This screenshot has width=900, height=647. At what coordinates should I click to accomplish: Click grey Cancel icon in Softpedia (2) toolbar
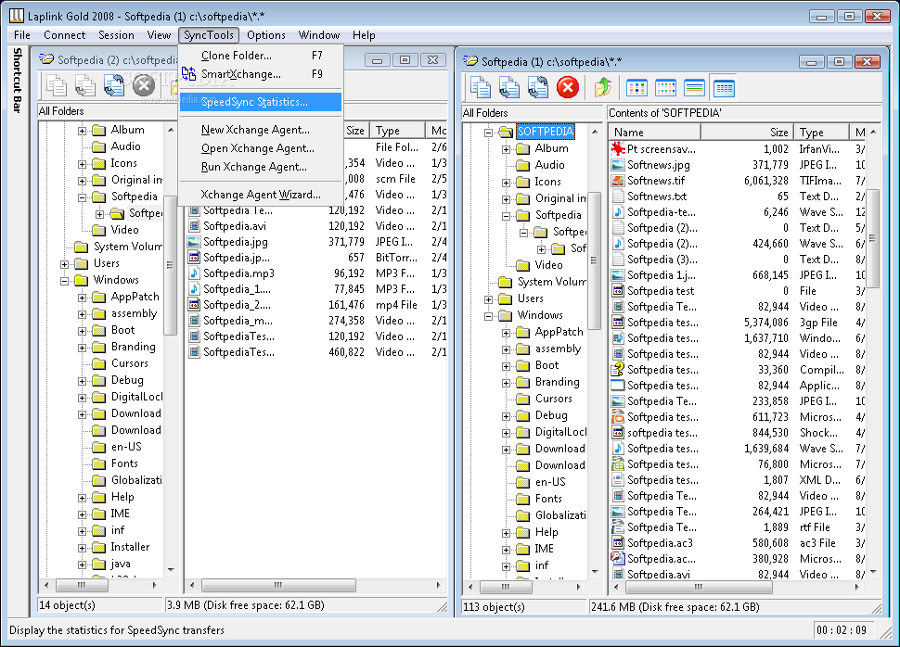[144, 85]
